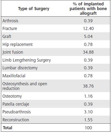Select the Patella cerclaje row
This screenshot has height=133, width=112.
pos(55,104)
